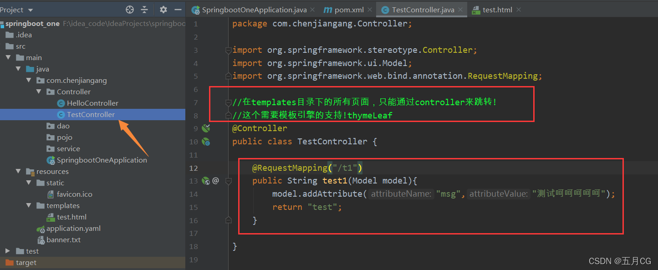The height and width of the screenshot is (270, 658).
Task: Fold the test1 method at line 13
Action: (229, 181)
